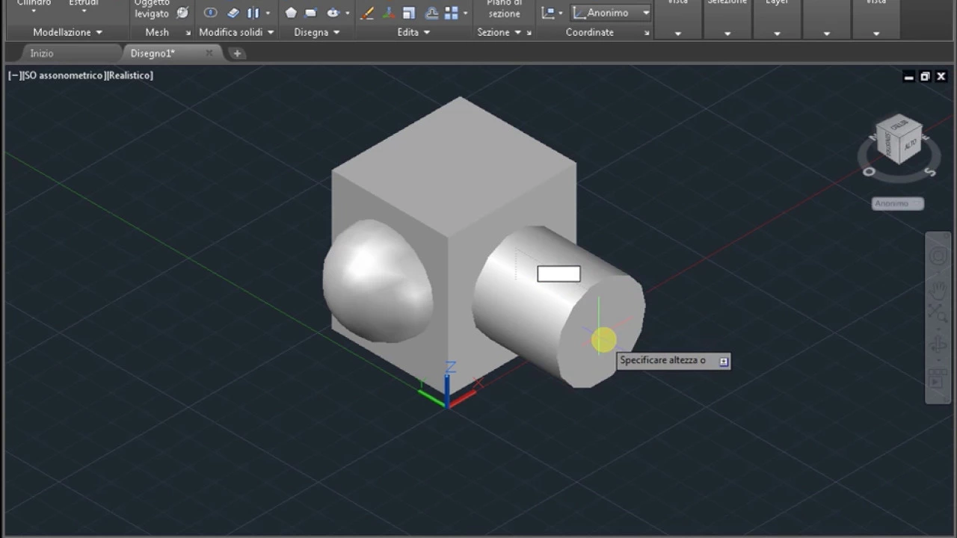The width and height of the screenshot is (957, 538).
Task: Open the Anonimo UCS combo box in Coordinate
Action: [x=611, y=13]
